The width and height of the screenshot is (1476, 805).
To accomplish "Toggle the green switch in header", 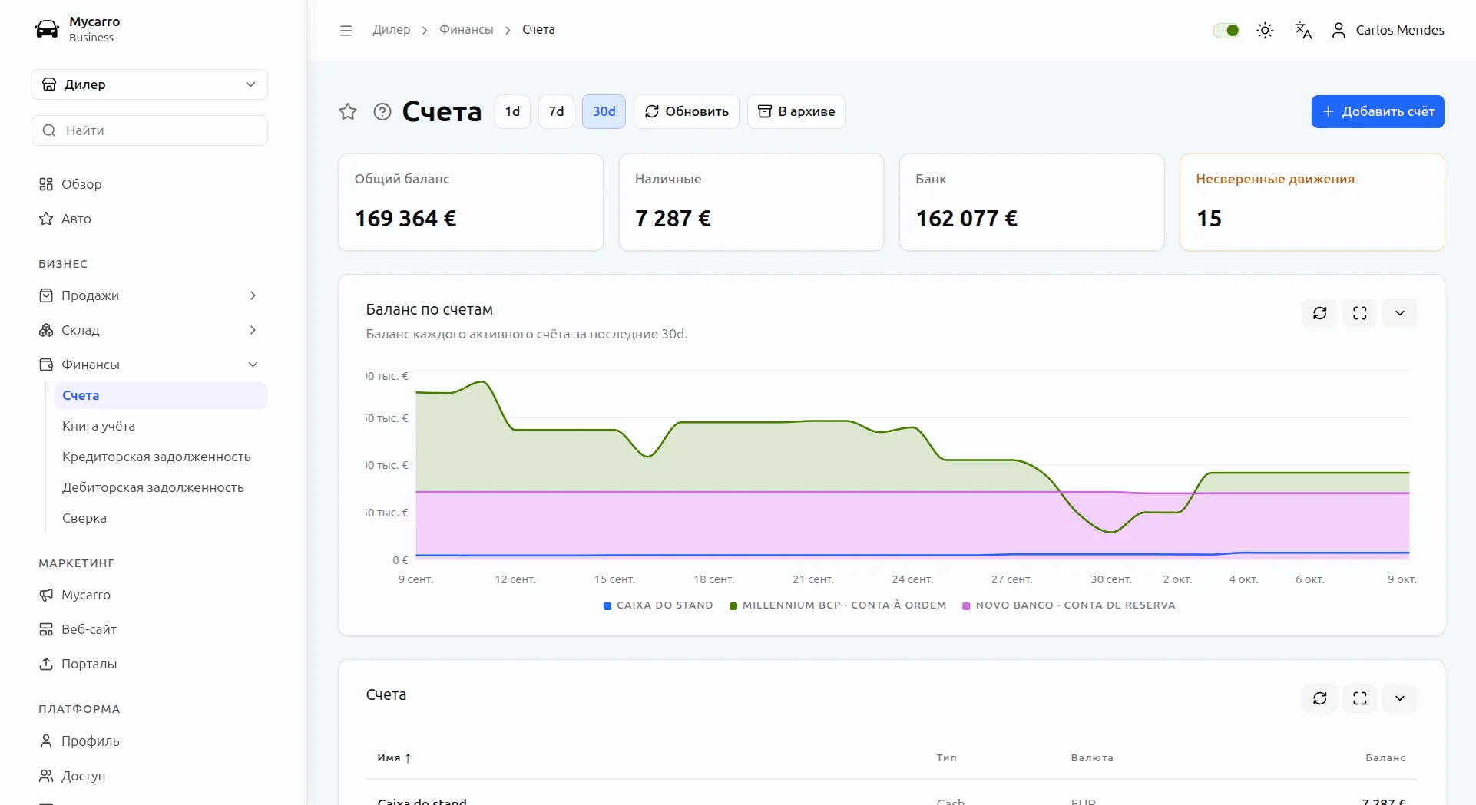I will click(1226, 30).
